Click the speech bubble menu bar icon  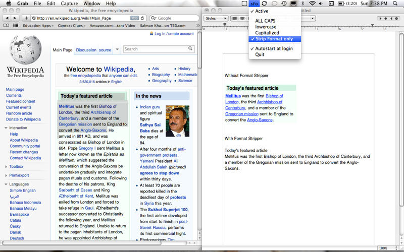tap(274, 4)
